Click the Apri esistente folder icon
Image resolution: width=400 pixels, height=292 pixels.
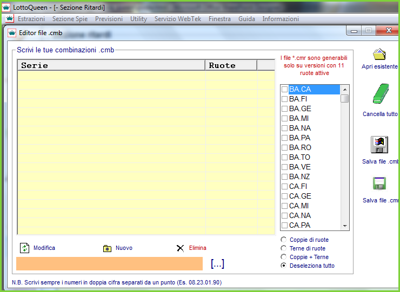tap(379, 54)
